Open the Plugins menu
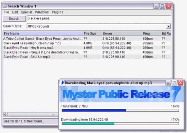 tap(57, 12)
